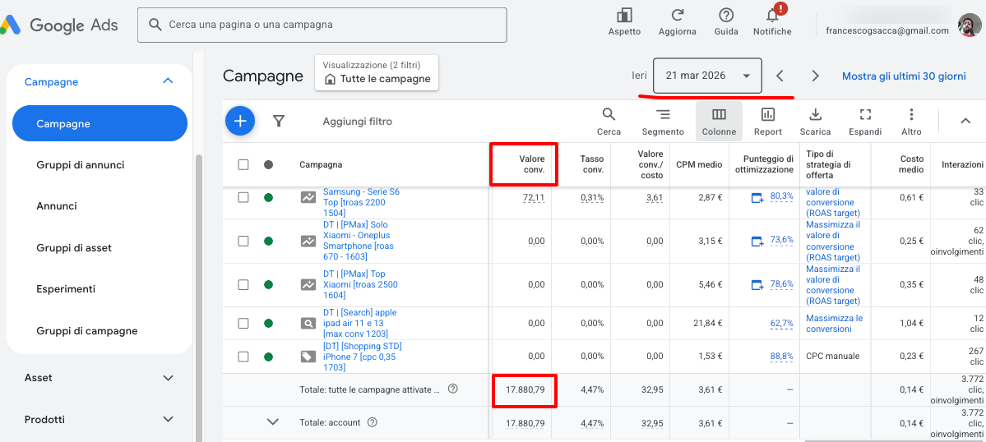This screenshot has height=442, width=986.
Task: Tick checkbox for iPhone 7 Shopping campaign
Action: tap(243, 357)
